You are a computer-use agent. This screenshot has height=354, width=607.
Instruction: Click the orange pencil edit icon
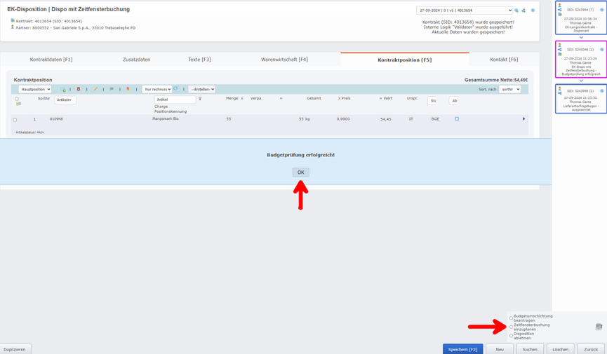95,90
